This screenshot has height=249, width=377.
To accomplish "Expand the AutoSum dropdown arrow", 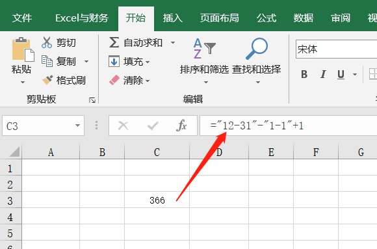I will [x=173, y=43].
